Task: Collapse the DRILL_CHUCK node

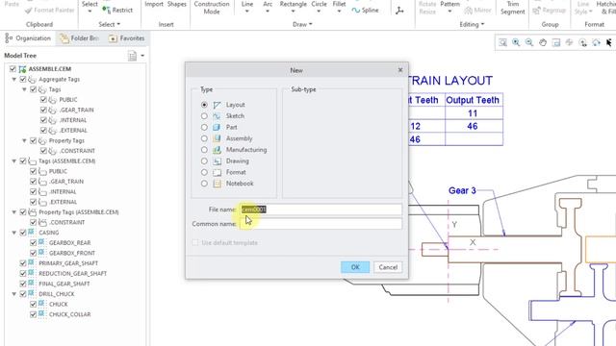Action: click(x=14, y=294)
